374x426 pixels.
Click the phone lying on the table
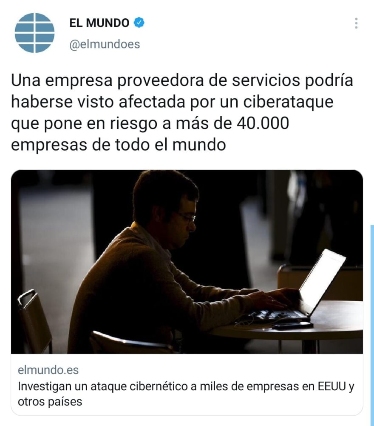point(292,326)
